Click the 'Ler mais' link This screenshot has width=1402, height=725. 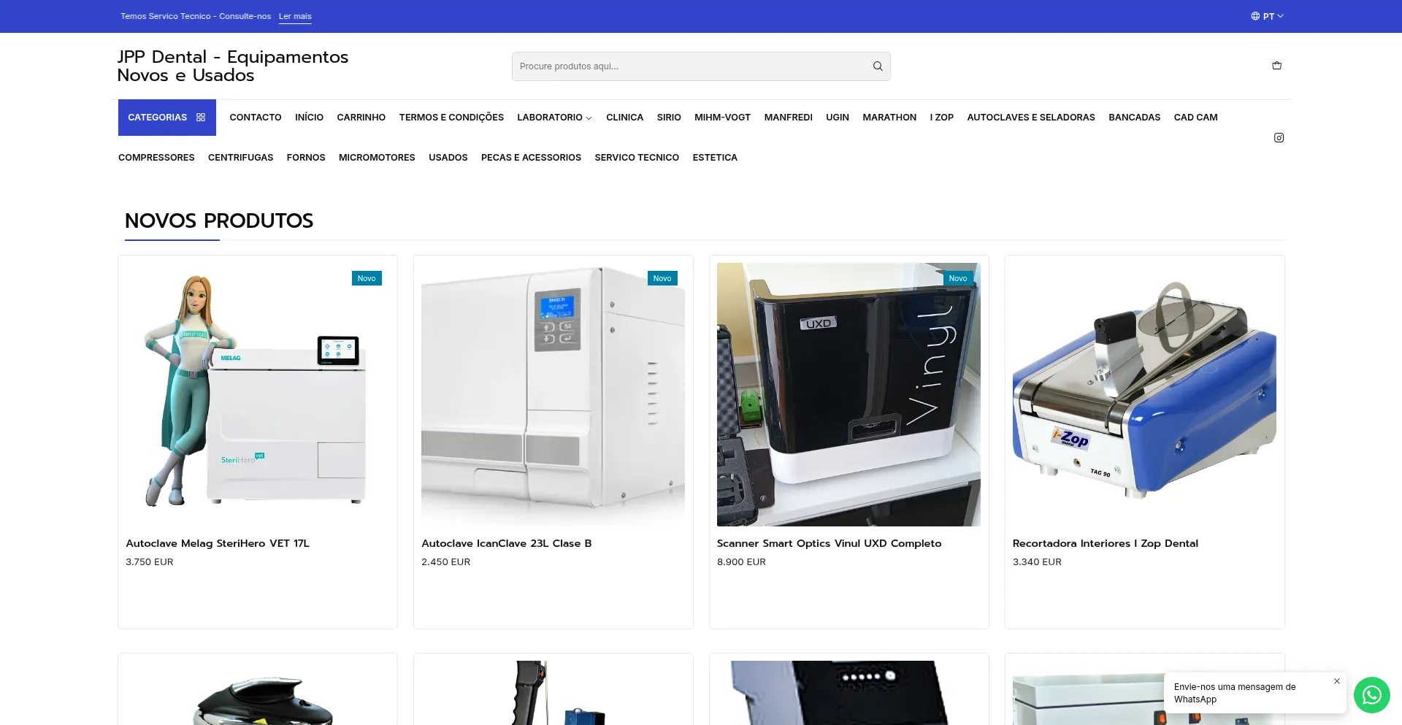point(295,16)
